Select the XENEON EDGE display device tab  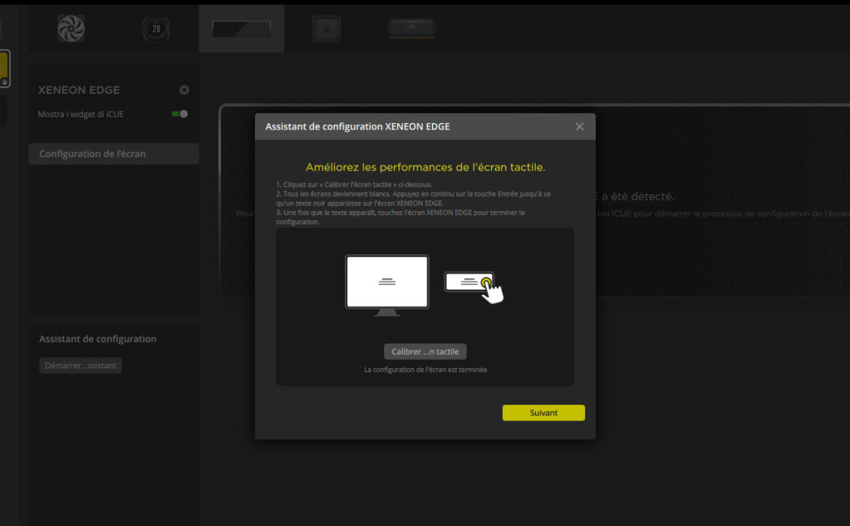click(x=241, y=29)
